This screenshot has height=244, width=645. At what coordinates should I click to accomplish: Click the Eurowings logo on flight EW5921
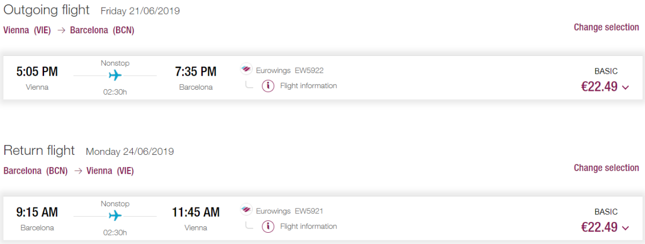246,211
